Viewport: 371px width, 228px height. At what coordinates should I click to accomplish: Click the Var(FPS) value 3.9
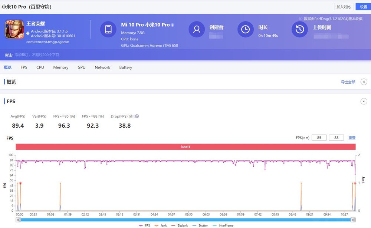[x=39, y=125]
